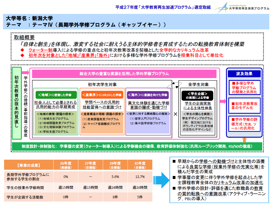The width and height of the screenshot is (272, 204).
Task: Click underlined 良質な学修(授業外学修の充実化等)
Action: pyautogui.click(x=225, y=167)
